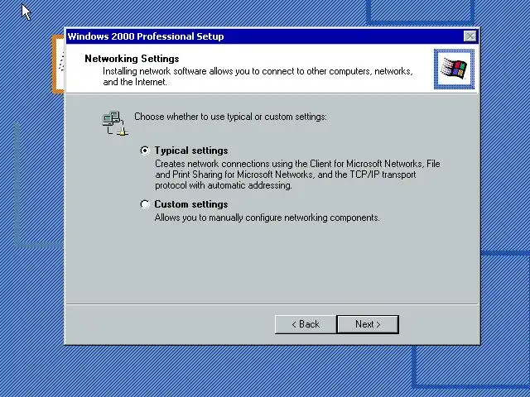This screenshot has width=530, height=397.
Task: Click the Networking Settings heading
Action: click(x=132, y=59)
